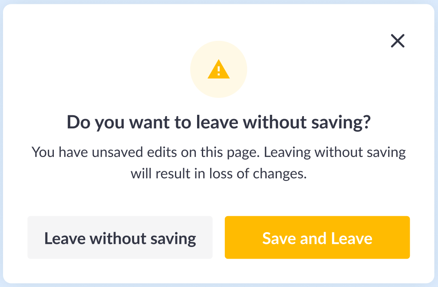Select the Save and Leave button
The width and height of the screenshot is (438, 287).
(317, 237)
